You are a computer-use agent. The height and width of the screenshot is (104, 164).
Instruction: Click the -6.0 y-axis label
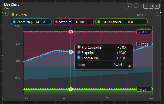tap(17, 96)
